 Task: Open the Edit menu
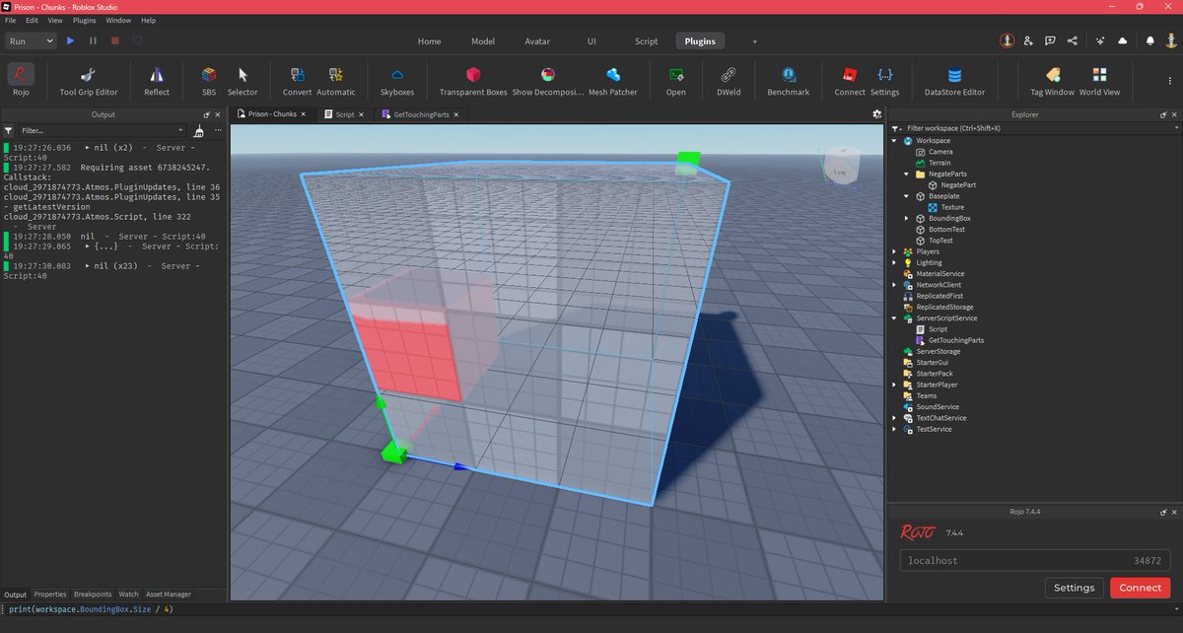pyautogui.click(x=33, y=20)
